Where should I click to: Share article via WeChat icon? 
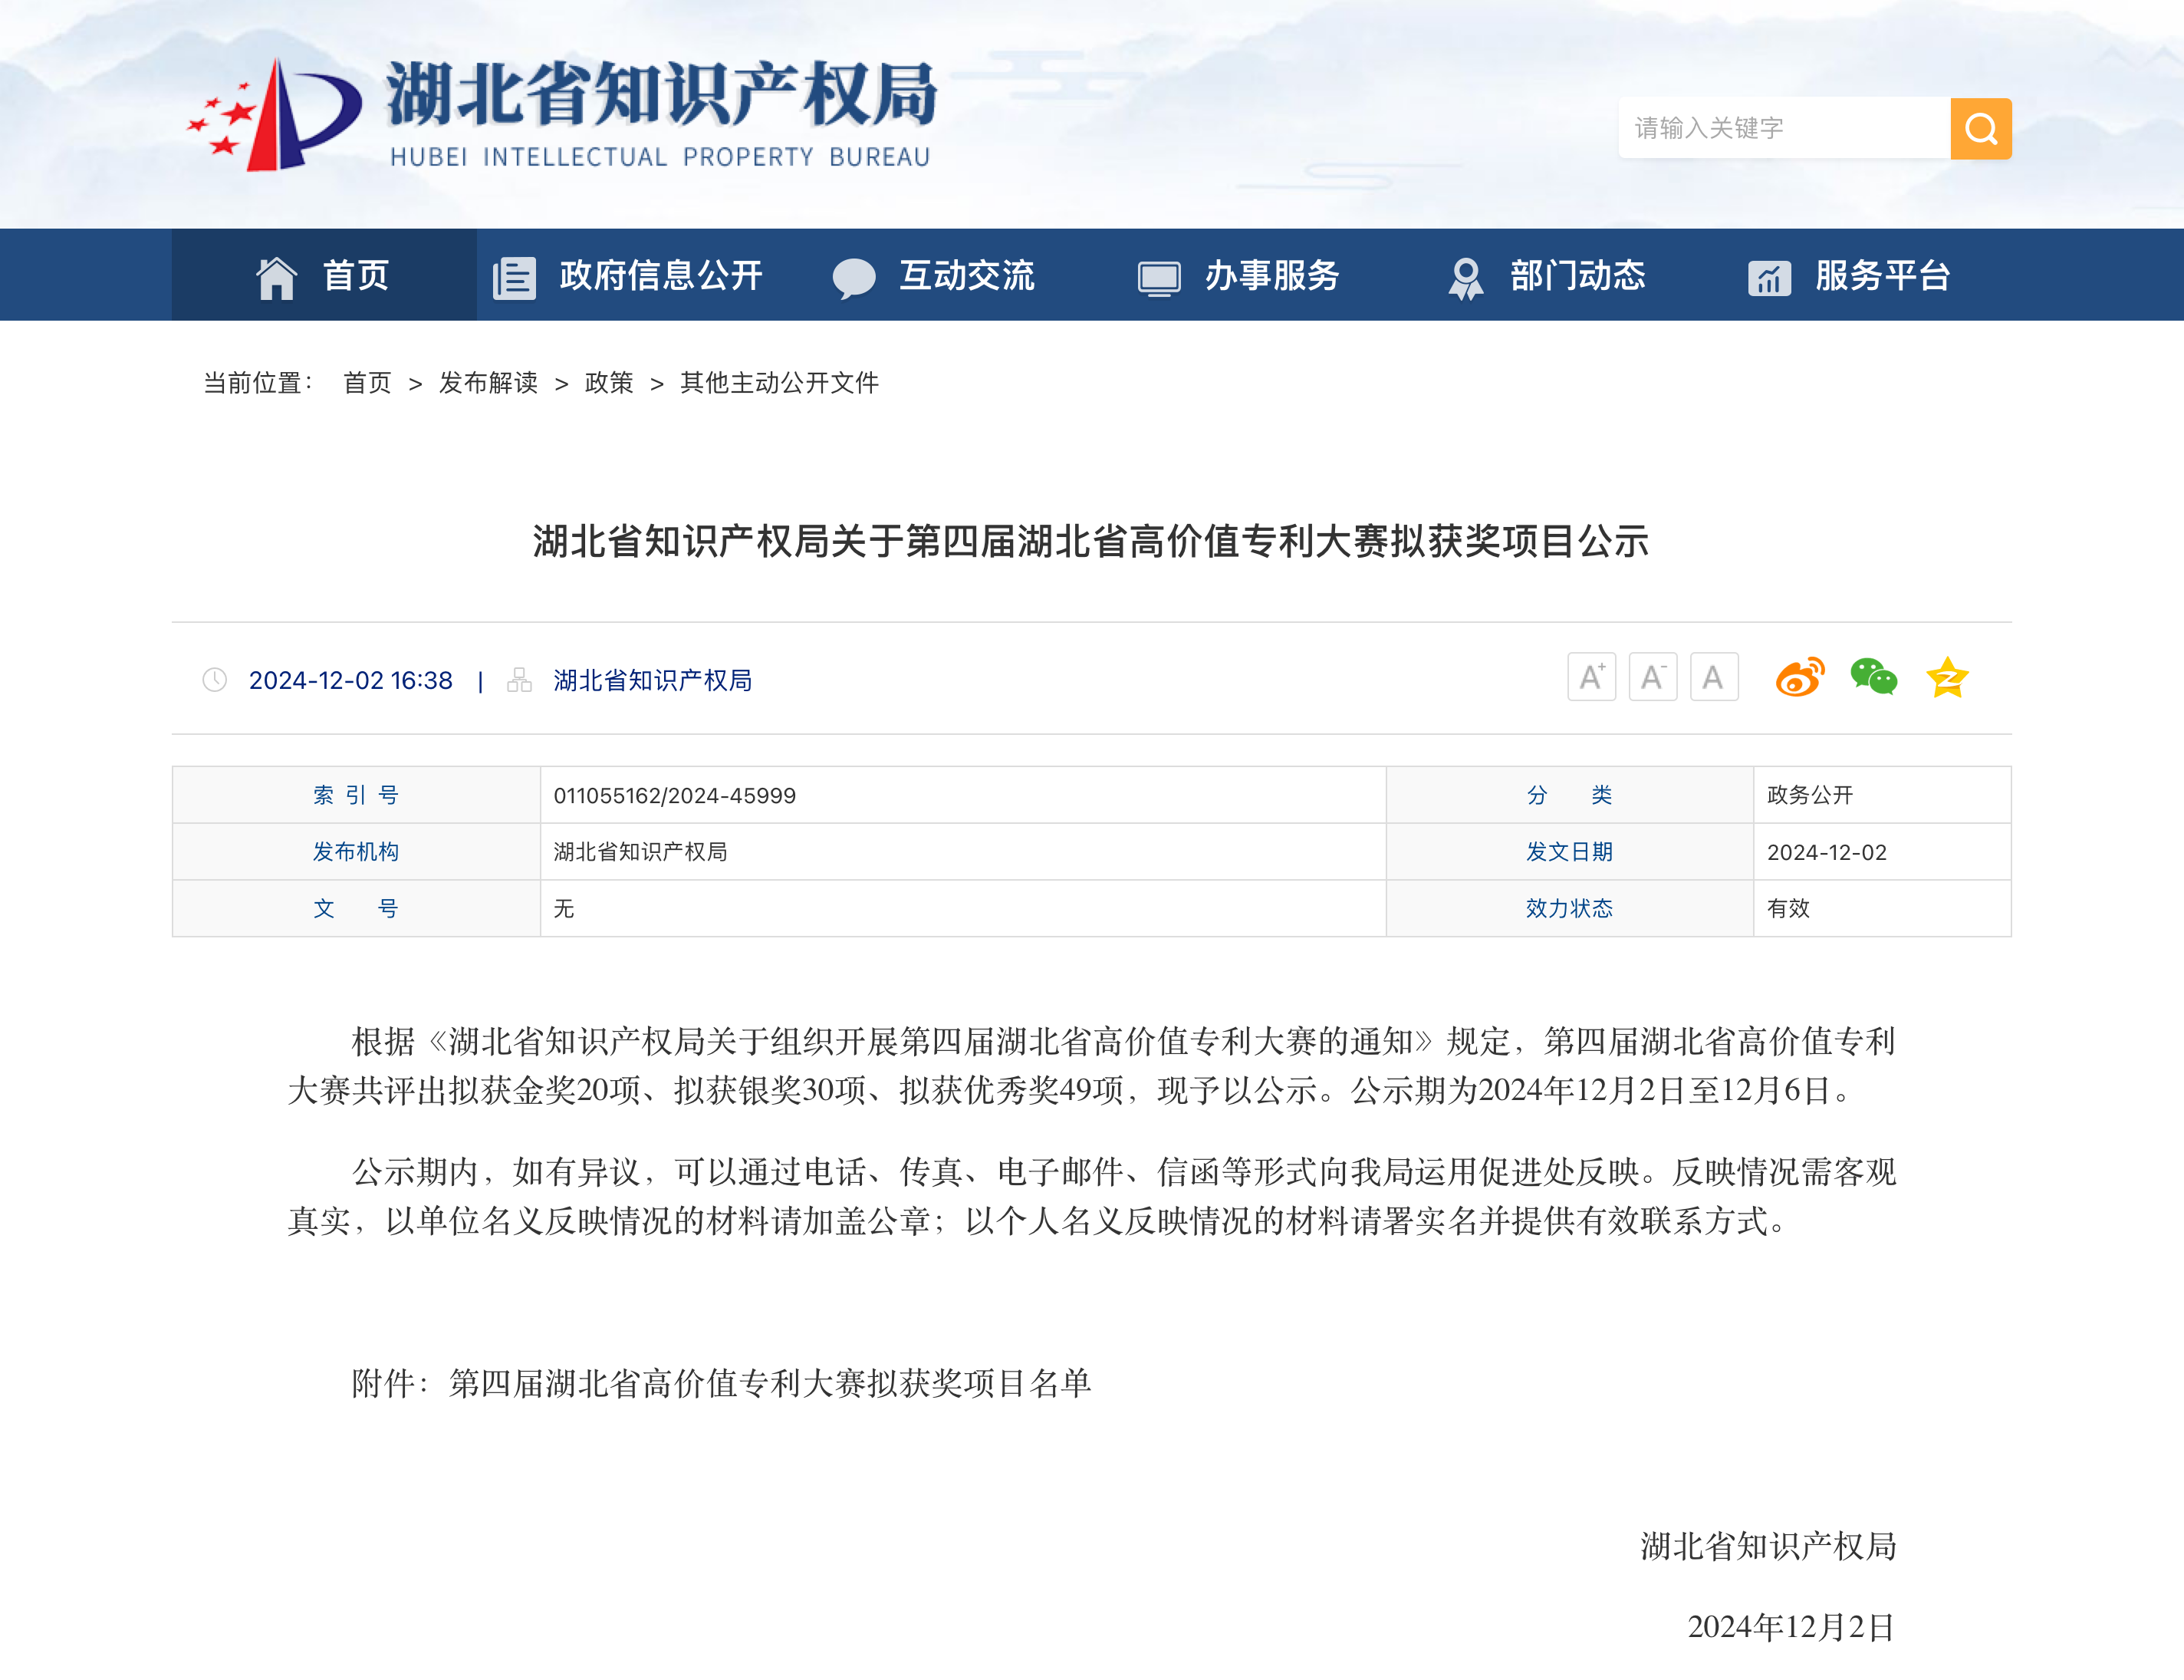1873,678
